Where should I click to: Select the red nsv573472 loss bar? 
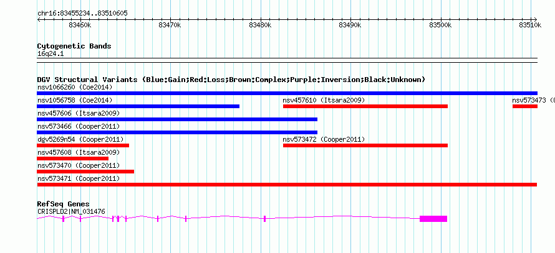click(x=365, y=145)
